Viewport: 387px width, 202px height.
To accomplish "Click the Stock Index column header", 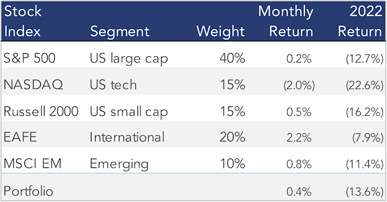I will tap(23, 21).
